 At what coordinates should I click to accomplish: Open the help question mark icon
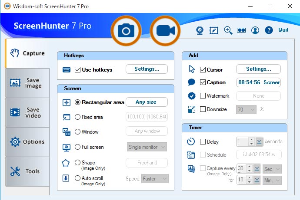pyautogui.click(x=269, y=30)
